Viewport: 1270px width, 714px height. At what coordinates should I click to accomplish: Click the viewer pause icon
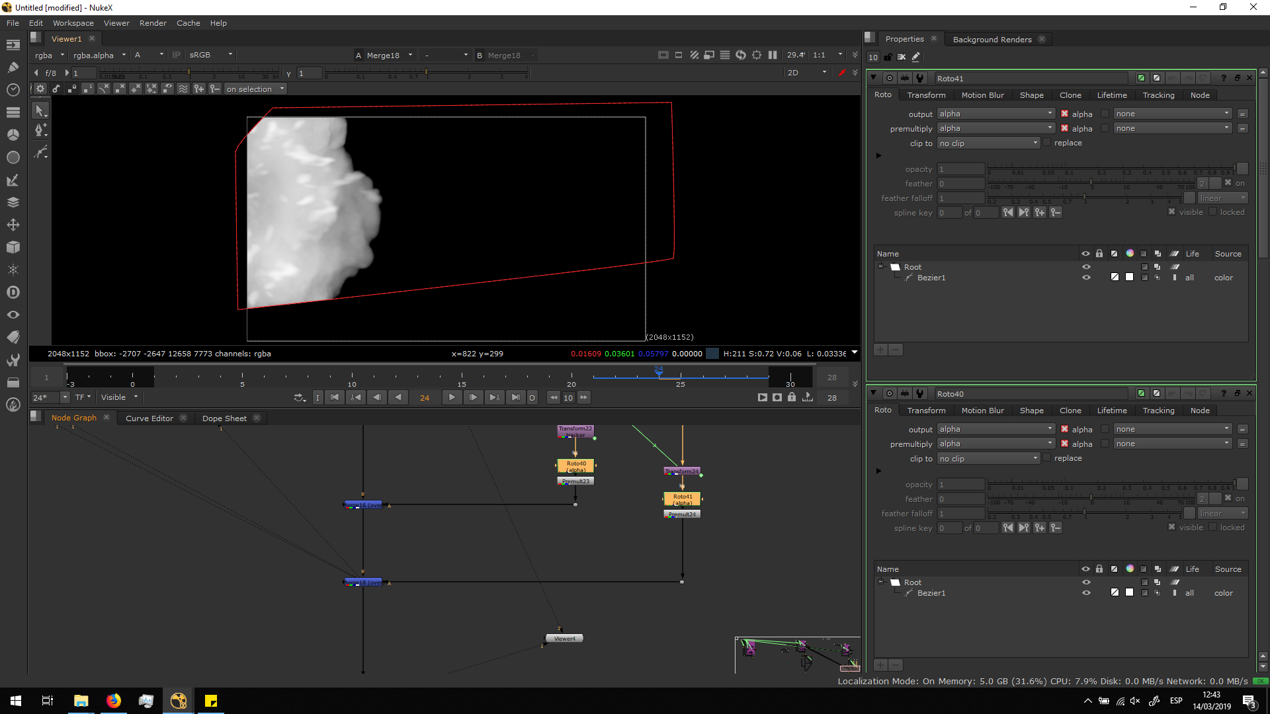point(773,55)
